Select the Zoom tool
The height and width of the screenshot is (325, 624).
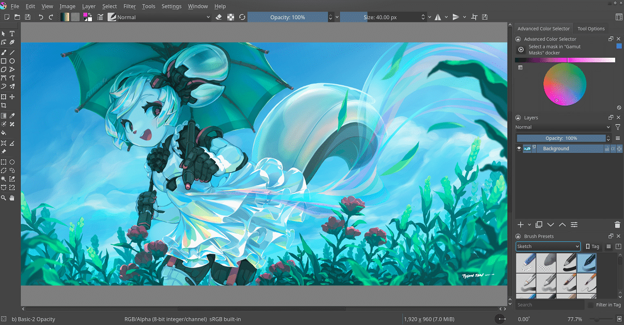(4, 197)
